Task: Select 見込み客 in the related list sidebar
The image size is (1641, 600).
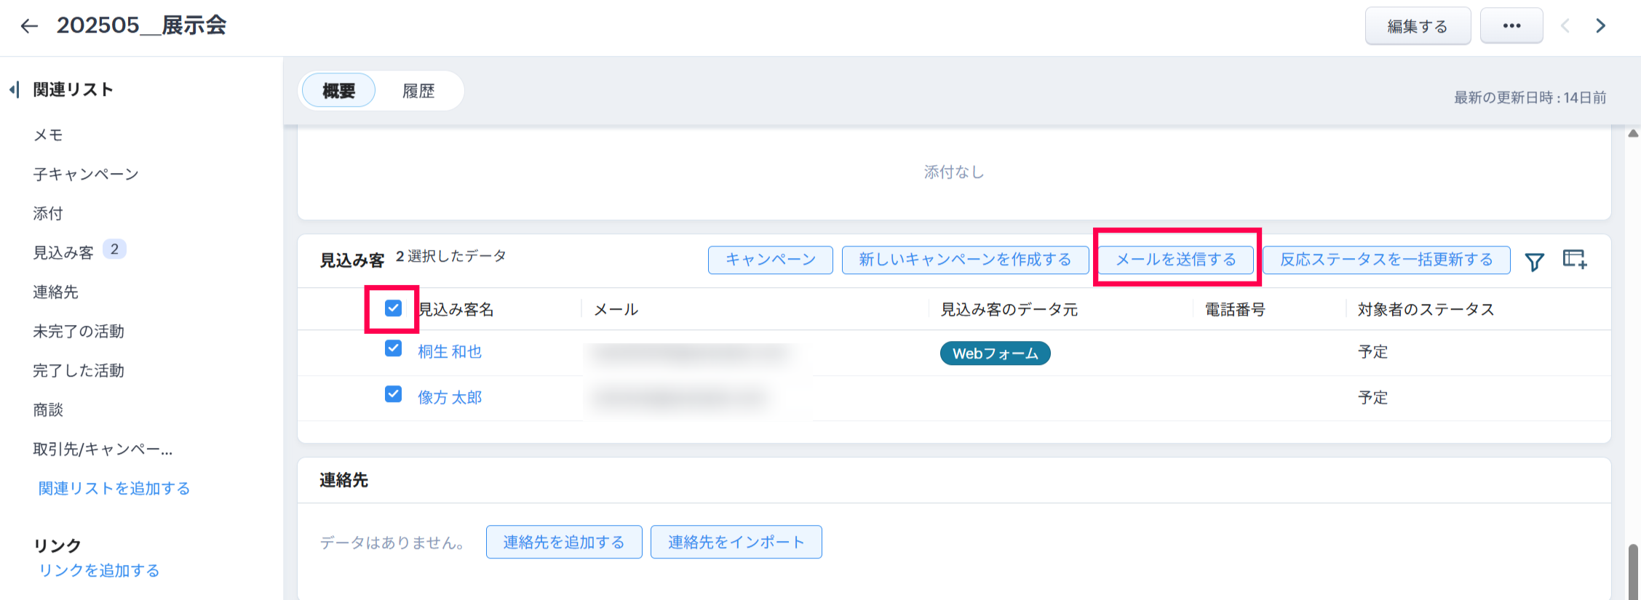Action: 63,252
